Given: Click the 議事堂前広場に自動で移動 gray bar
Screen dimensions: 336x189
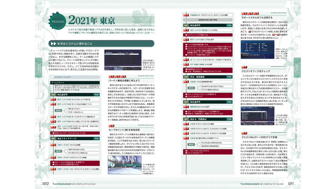Looking at the screenshot, I should click(x=208, y=20).
